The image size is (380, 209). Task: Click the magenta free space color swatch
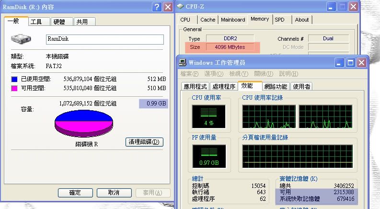click(14, 88)
